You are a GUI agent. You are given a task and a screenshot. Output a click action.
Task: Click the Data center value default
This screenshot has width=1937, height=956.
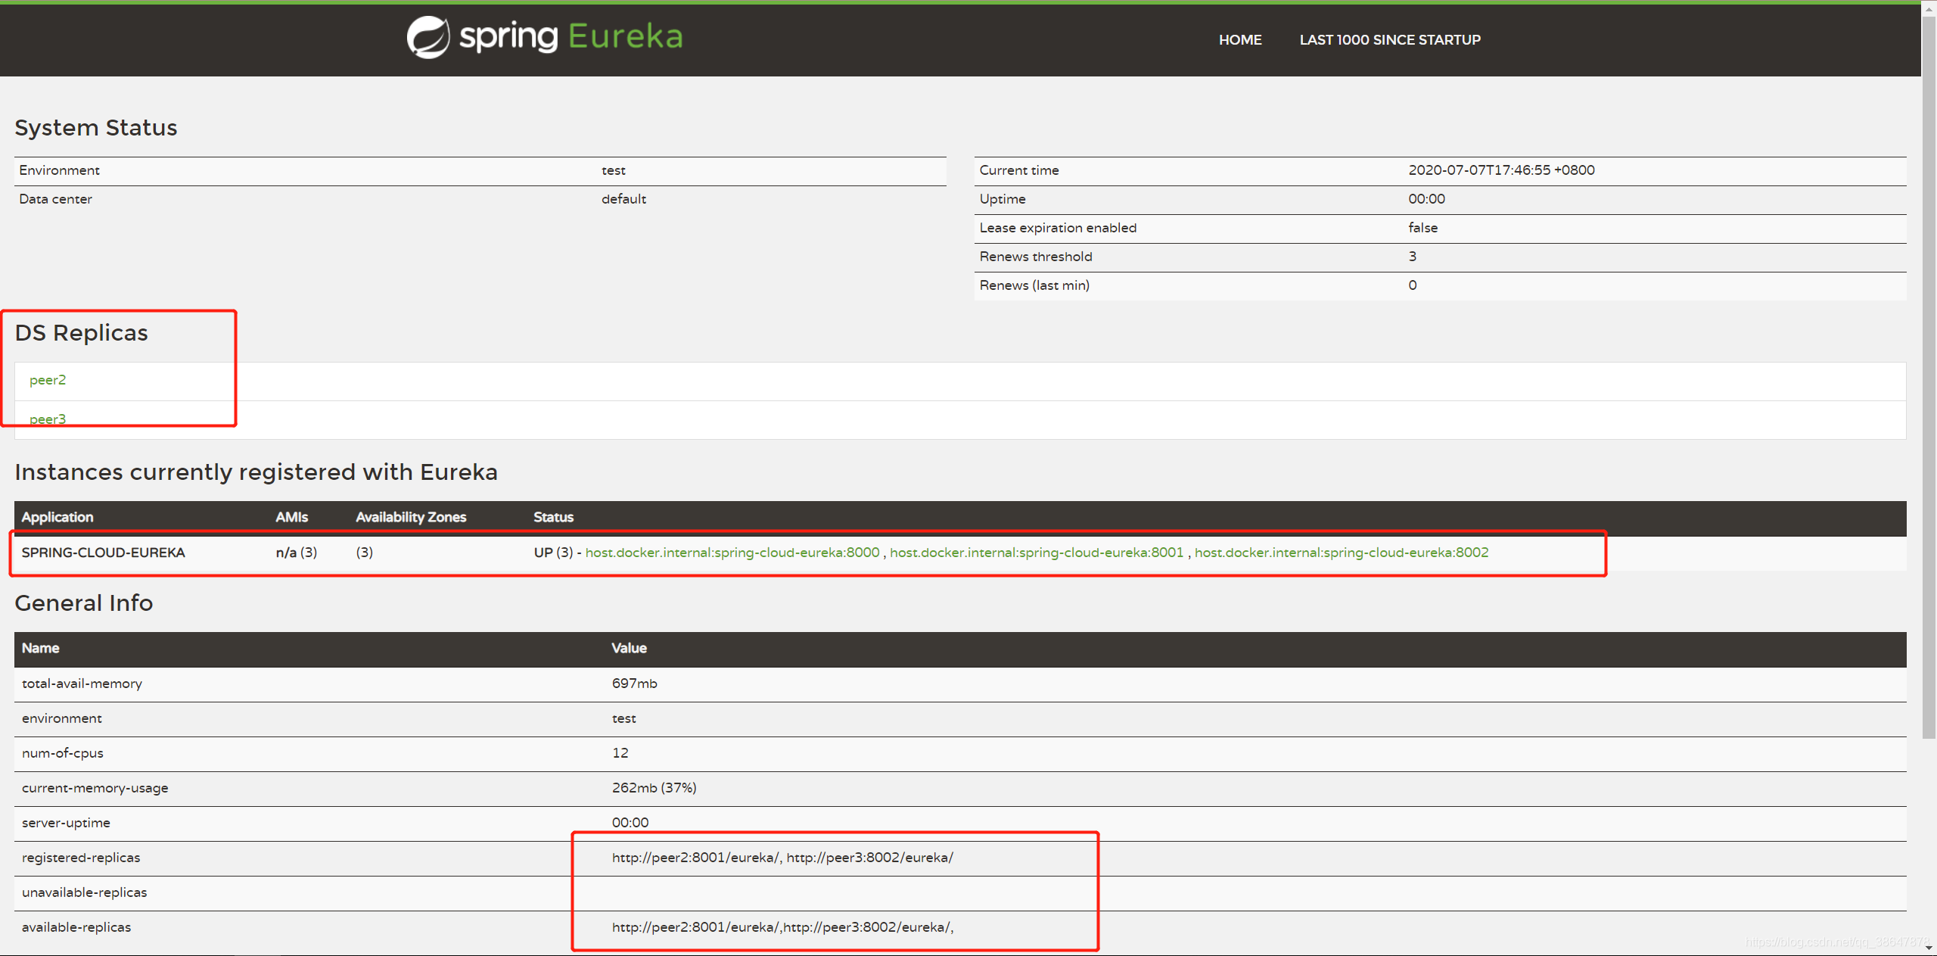623,199
